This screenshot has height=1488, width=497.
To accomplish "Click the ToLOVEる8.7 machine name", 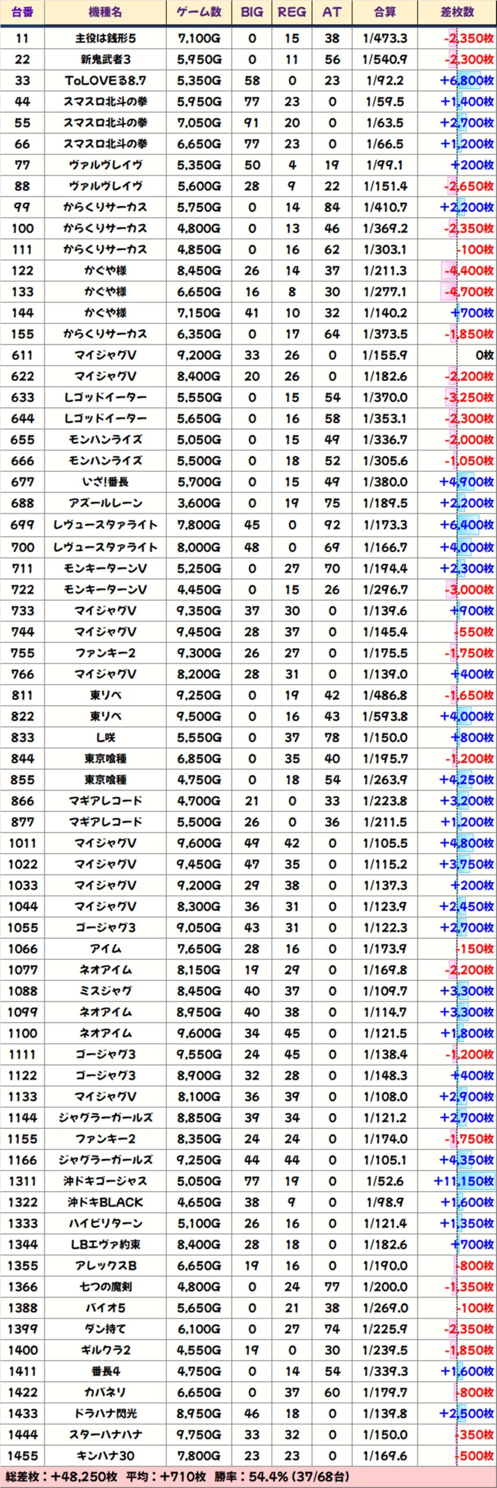I will click(x=105, y=81).
